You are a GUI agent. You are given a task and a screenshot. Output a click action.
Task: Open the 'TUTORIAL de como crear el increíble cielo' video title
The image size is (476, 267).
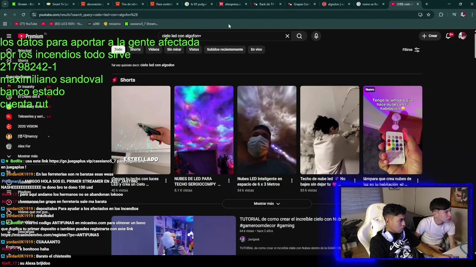(290, 222)
